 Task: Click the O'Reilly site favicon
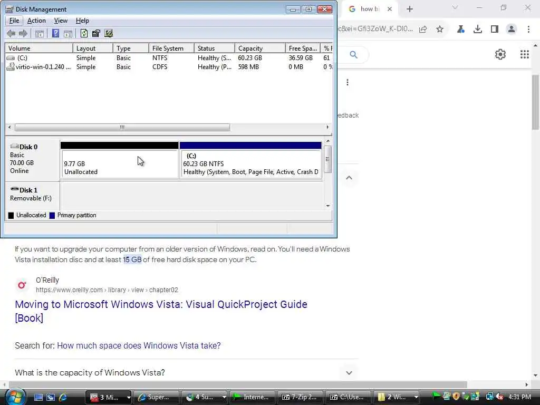(x=22, y=285)
